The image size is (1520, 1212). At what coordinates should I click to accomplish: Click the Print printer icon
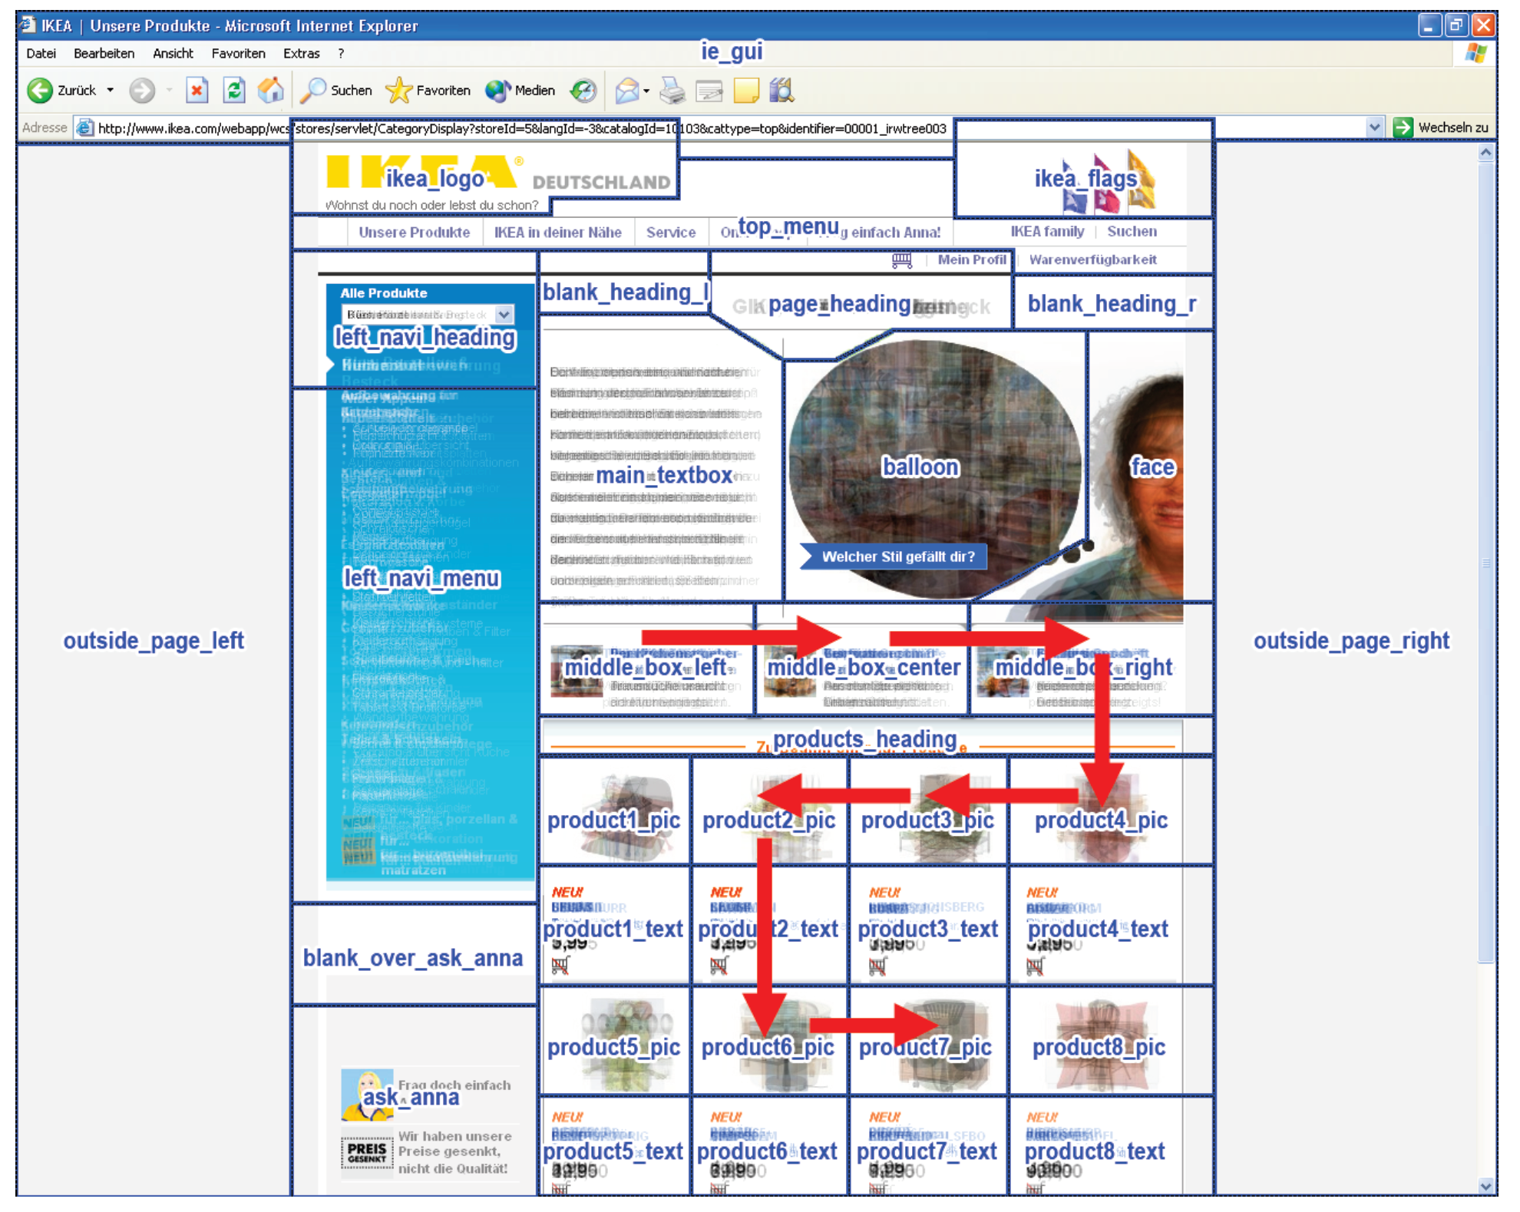coord(672,91)
